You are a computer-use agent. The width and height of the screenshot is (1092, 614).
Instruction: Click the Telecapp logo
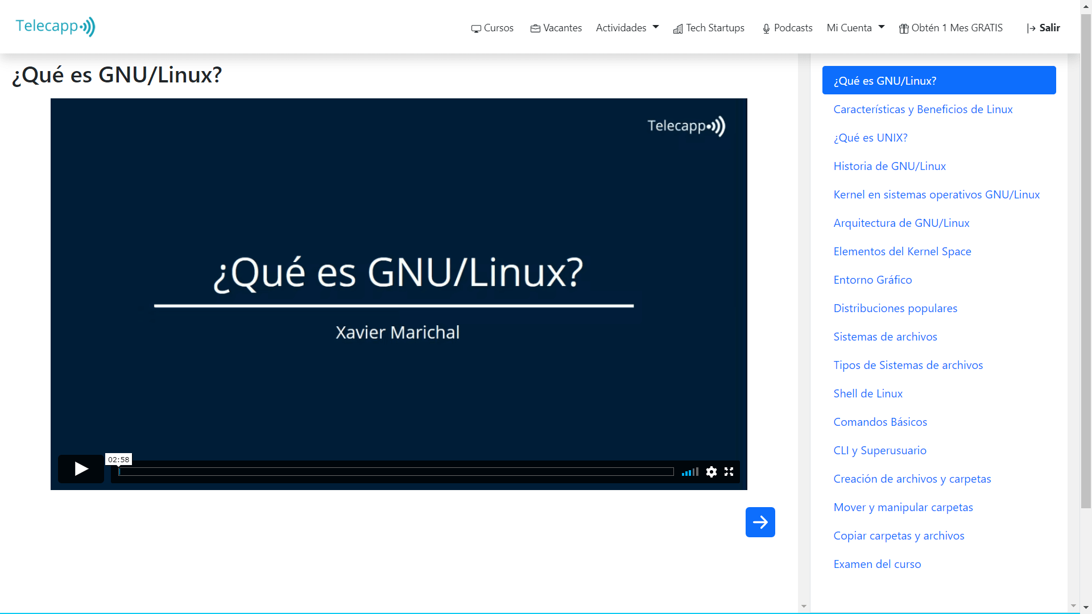[x=55, y=26]
